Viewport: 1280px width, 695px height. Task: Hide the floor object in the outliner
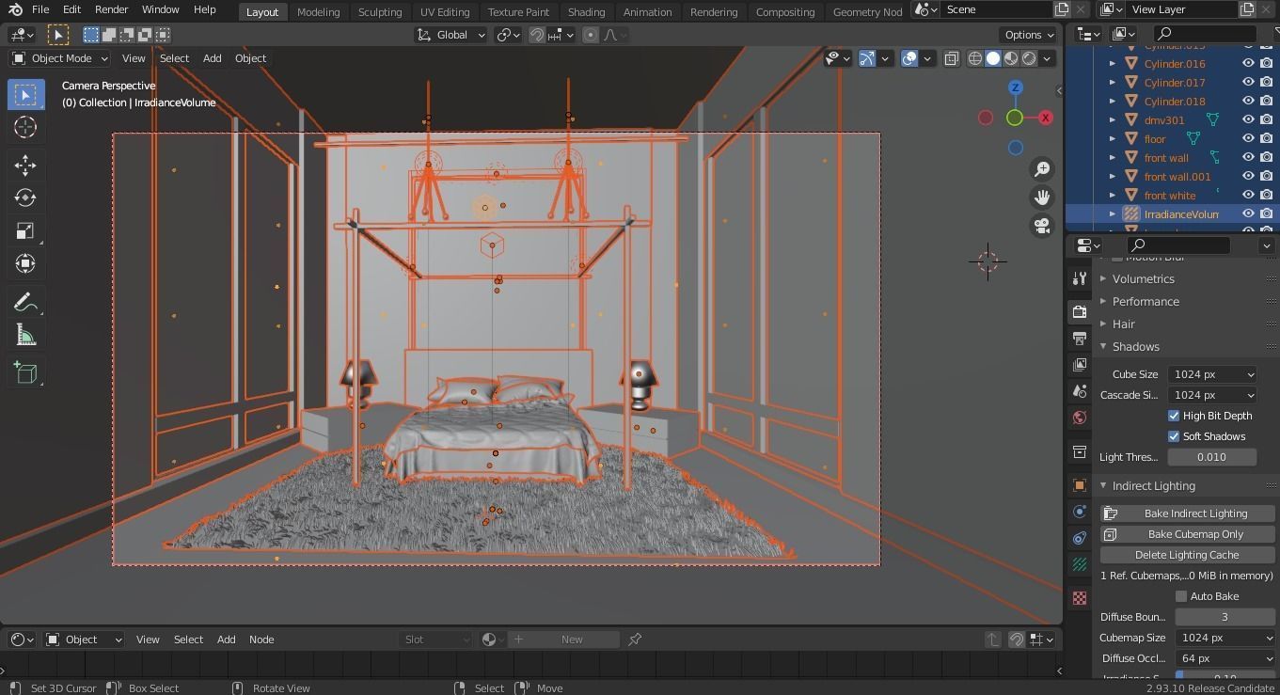(1248, 138)
